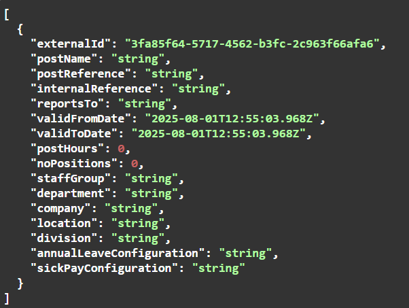Viewport: 409px width, 308px height.
Task: Click the department string value
Action: point(152,193)
